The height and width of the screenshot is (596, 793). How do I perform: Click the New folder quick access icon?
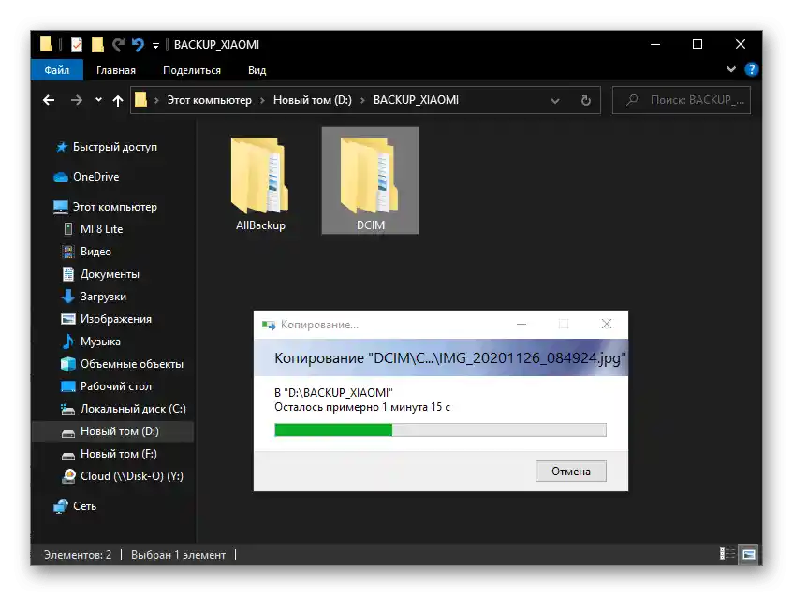[97, 45]
